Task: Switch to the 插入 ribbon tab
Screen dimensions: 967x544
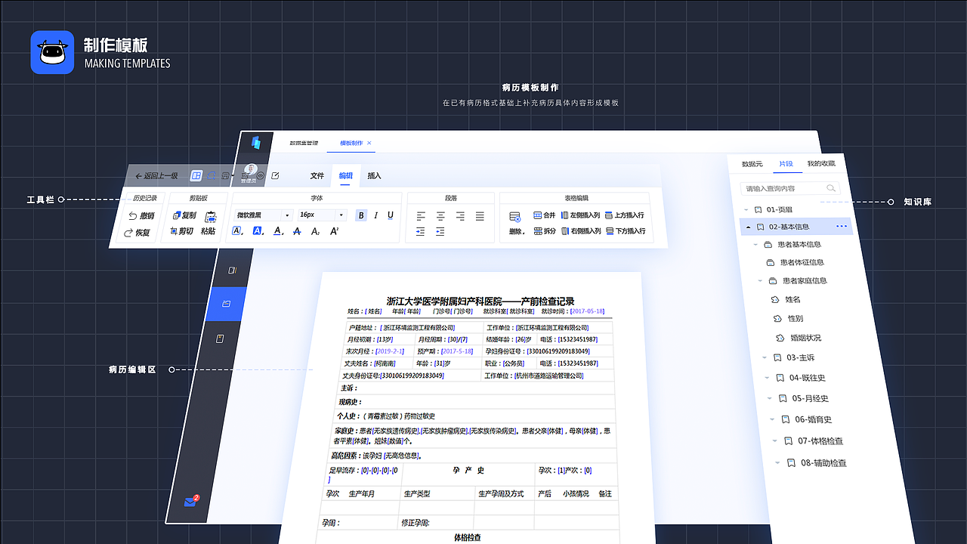Action: coord(374,176)
